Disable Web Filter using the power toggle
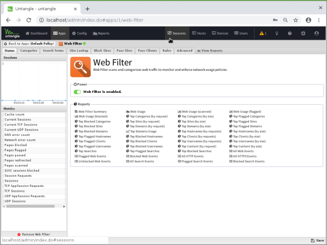327x245 pixels. coord(77,92)
